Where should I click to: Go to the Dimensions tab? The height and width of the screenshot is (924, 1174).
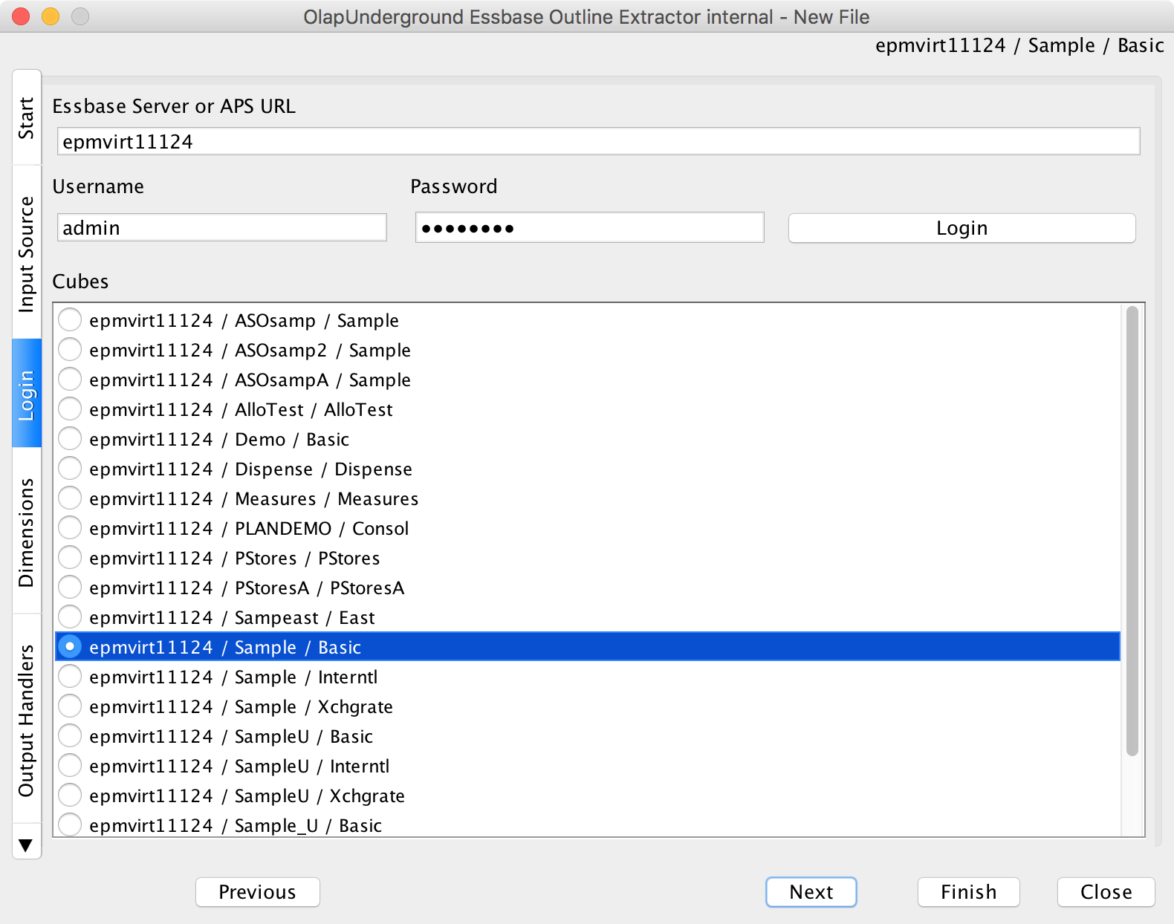click(x=27, y=531)
